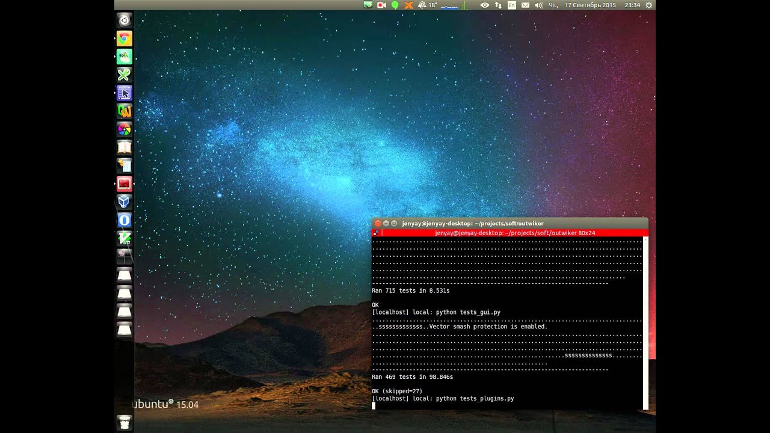
Task: Open the network connections indicator menu
Action: 498,5
